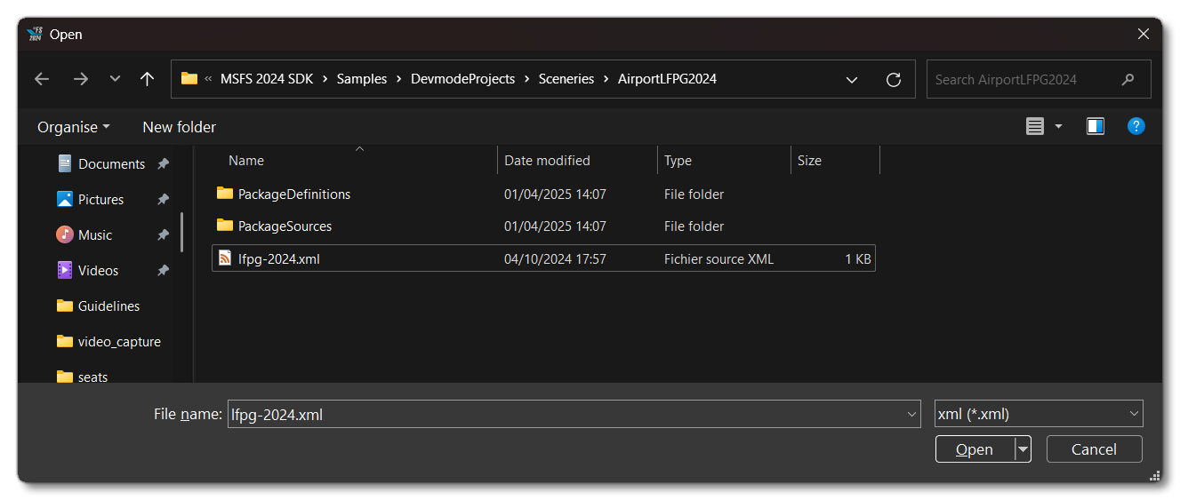Open xml (*.xml) file type dropdown
This screenshot has height=500, width=1180.
click(x=1039, y=414)
